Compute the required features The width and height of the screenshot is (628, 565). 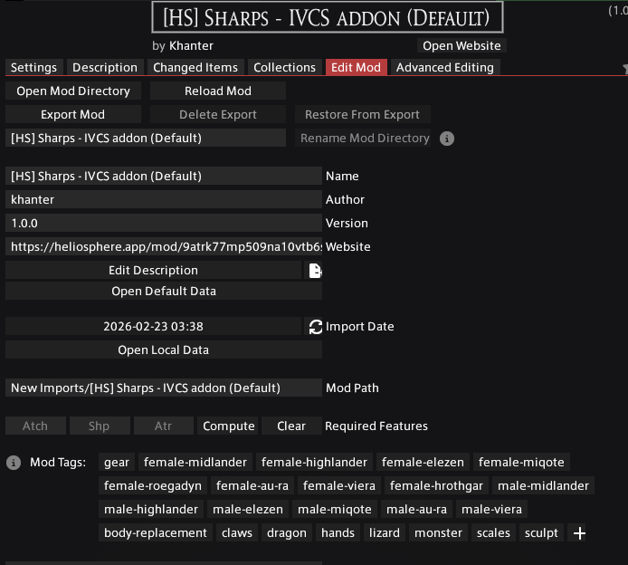click(228, 426)
